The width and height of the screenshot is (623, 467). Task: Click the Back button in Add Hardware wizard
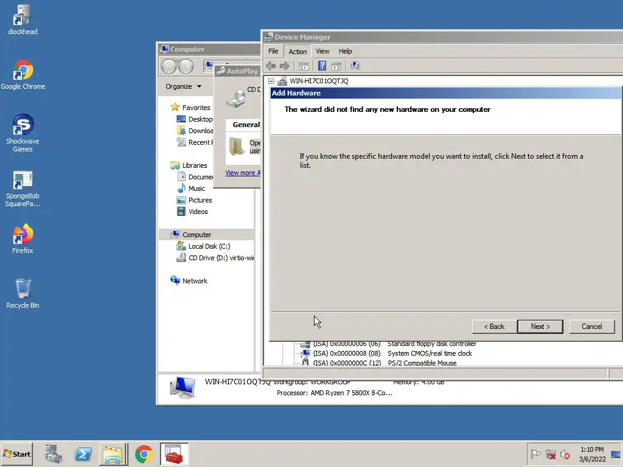point(494,327)
